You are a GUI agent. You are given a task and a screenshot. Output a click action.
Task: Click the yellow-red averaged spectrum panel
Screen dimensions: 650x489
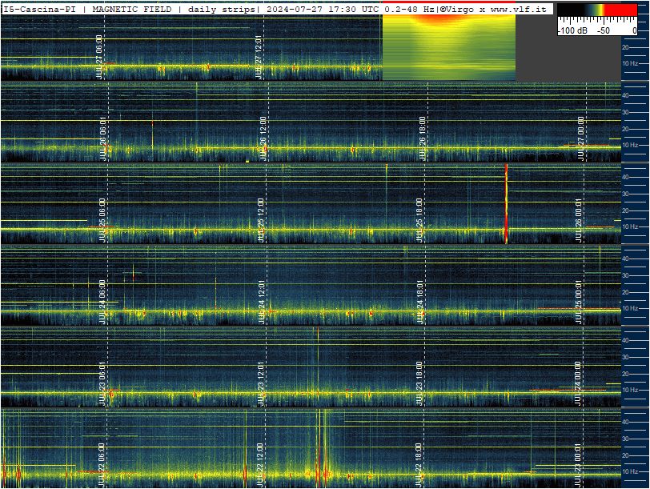pos(449,48)
